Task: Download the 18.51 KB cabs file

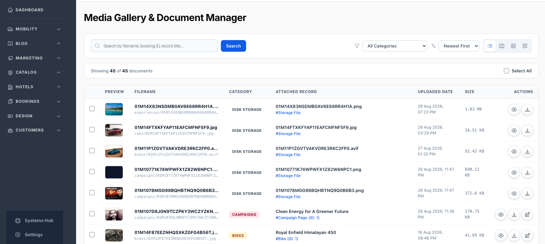Action: pos(528,131)
